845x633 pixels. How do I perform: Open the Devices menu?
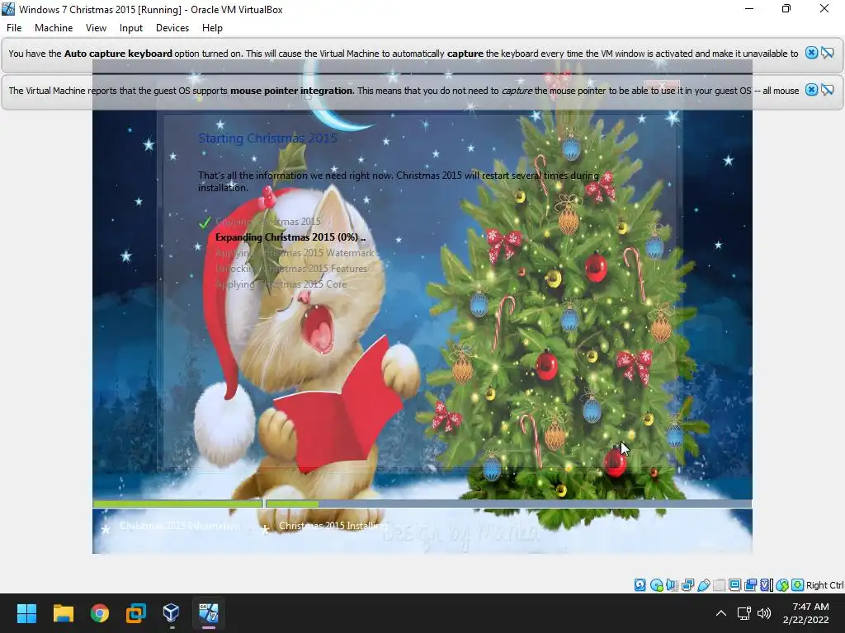pyautogui.click(x=172, y=28)
